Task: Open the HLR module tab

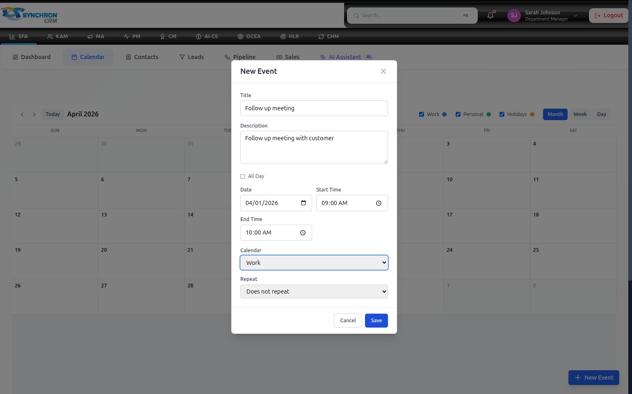Action: coord(289,36)
